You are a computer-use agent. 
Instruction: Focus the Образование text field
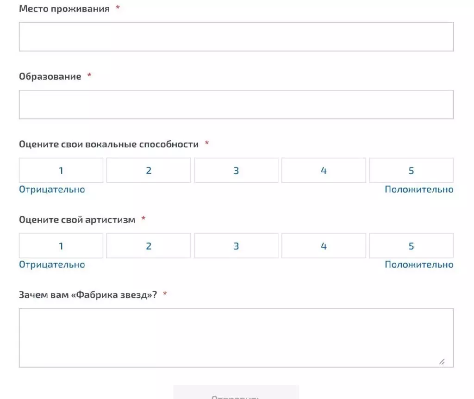[236, 104]
